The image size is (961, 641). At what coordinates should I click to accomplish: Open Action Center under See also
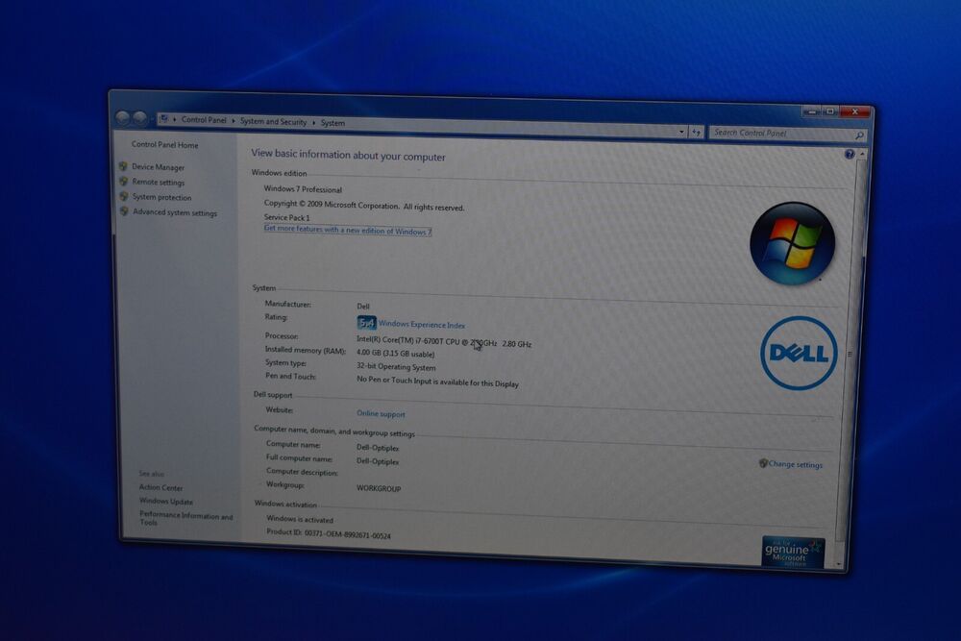(160, 488)
